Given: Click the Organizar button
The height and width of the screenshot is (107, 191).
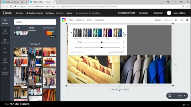Looking at the screenshot, I should [168, 20].
